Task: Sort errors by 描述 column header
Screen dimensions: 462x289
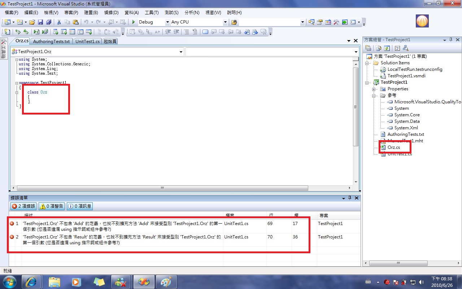Action: (x=123, y=216)
